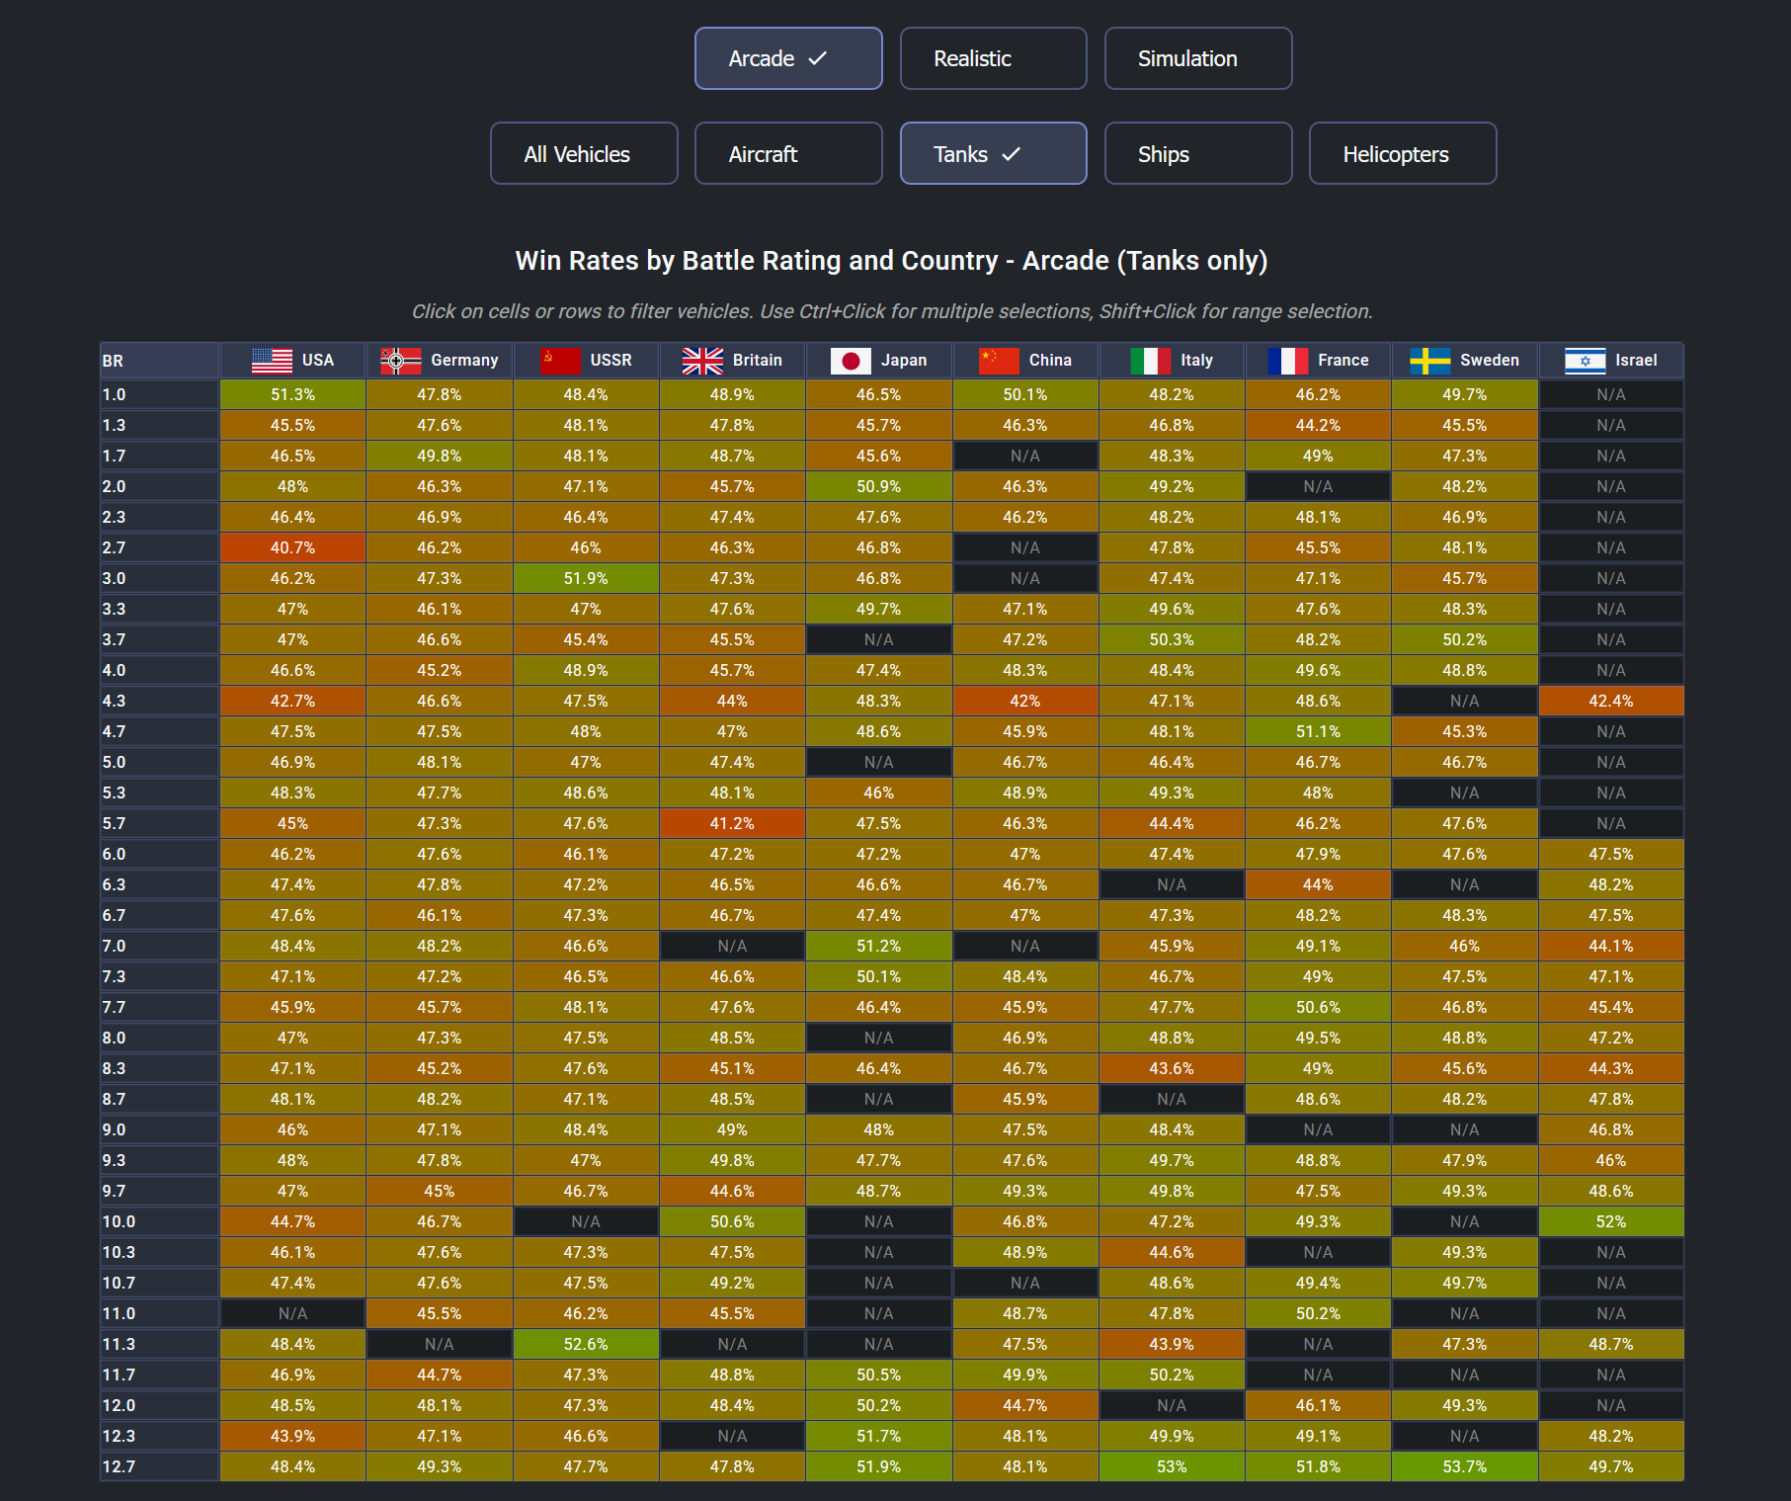Select the 12.7 battle rating row
The width and height of the screenshot is (1791, 1501).
158,1466
